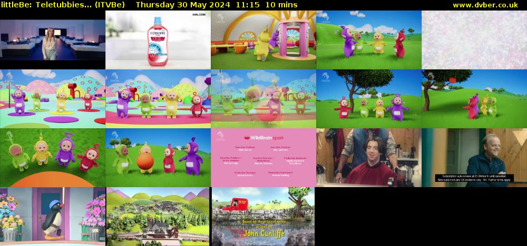
Task: Click the John Cunliffe credit text
Action: pos(264,233)
